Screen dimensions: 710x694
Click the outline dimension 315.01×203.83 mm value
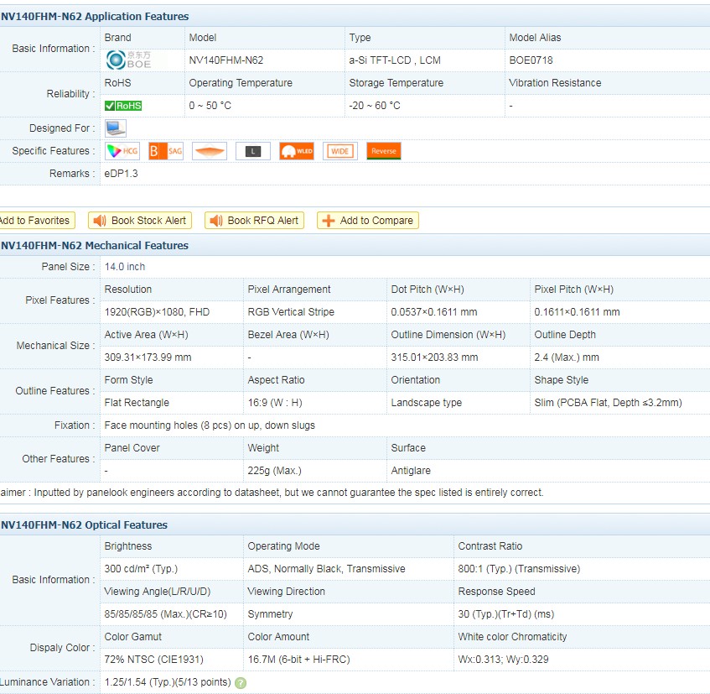[434, 357]
